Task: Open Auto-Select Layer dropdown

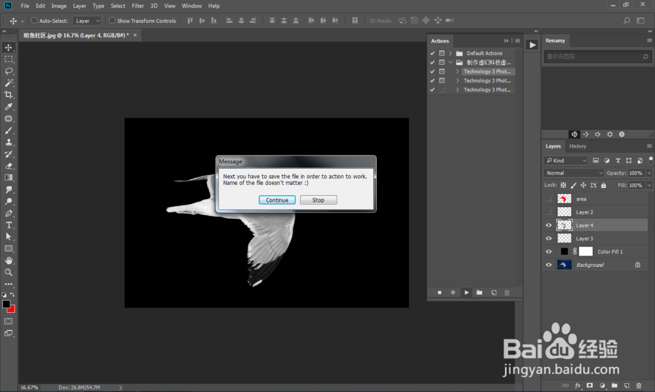Action: click(87, 20)
